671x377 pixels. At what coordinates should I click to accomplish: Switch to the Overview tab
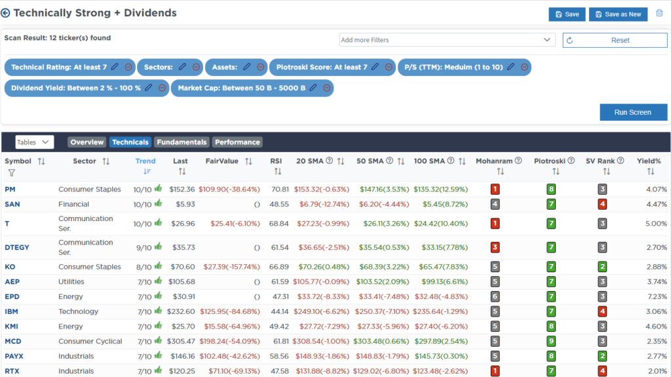[x=87, y=142]
